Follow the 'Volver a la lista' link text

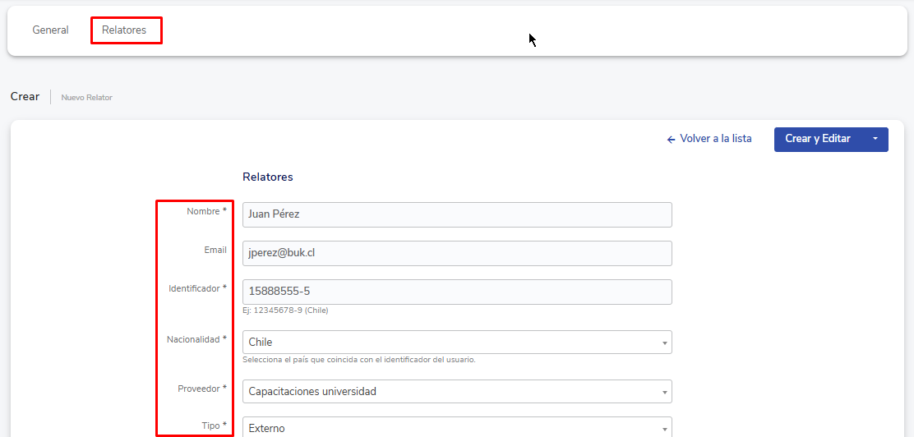point(715,139)
